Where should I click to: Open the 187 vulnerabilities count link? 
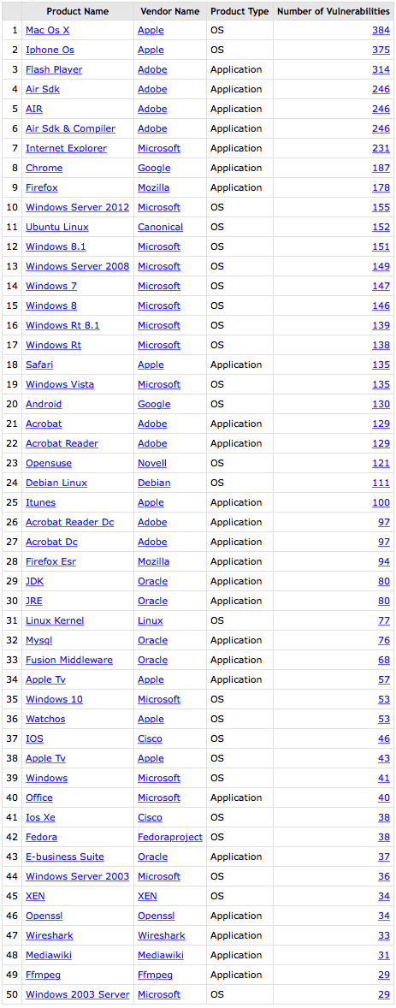[x=381, y=168]
